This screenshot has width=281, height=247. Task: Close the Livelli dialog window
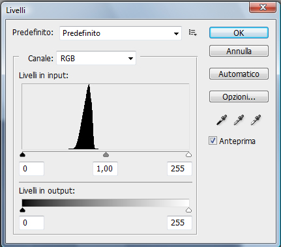click(263, 7)
